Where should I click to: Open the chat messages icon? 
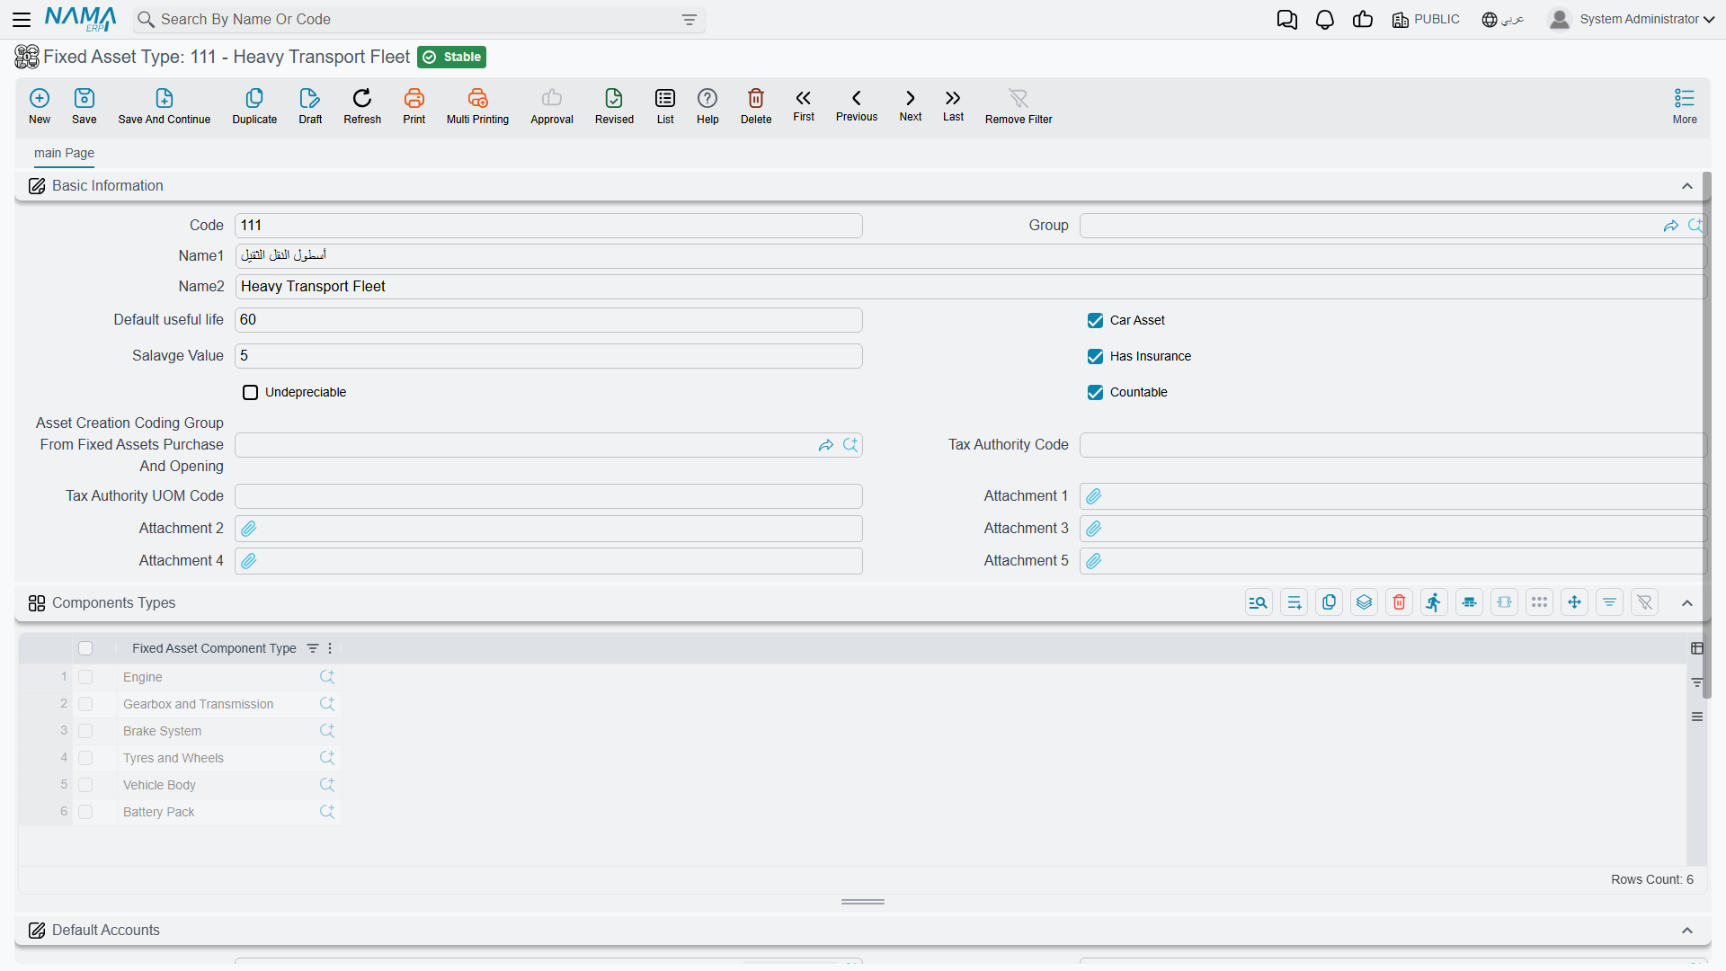pyautogui.click(x=1287, y=20)
